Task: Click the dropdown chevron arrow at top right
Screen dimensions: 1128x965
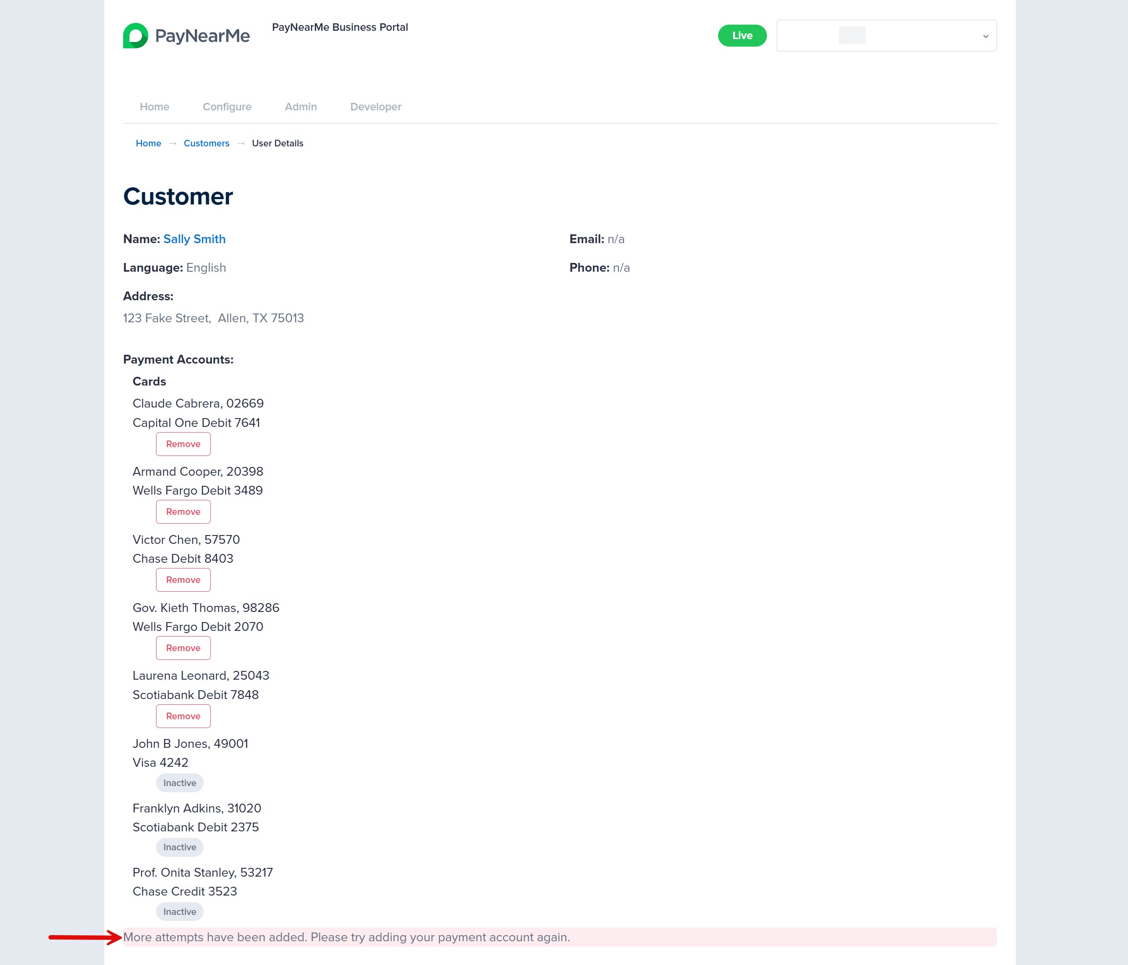Action: [985, 36]
